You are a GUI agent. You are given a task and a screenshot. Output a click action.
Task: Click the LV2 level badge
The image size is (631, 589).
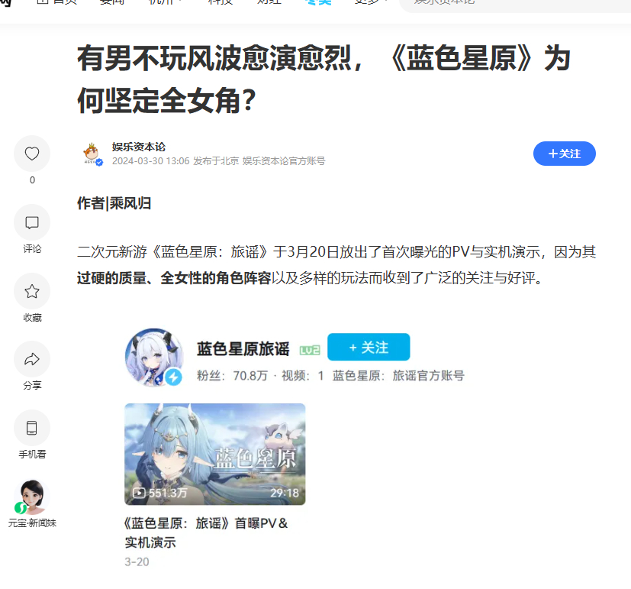pos(310,350)
